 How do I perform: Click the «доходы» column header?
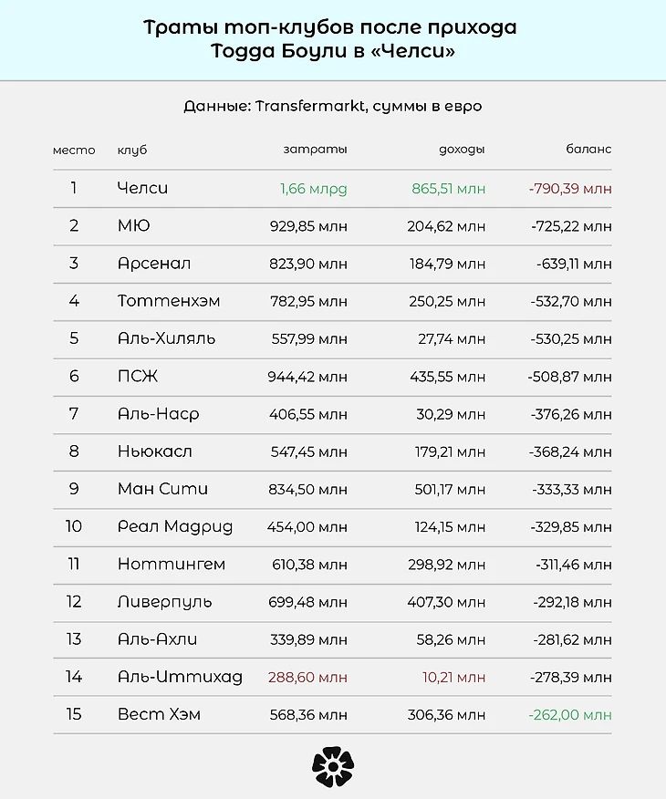point(462,150)
